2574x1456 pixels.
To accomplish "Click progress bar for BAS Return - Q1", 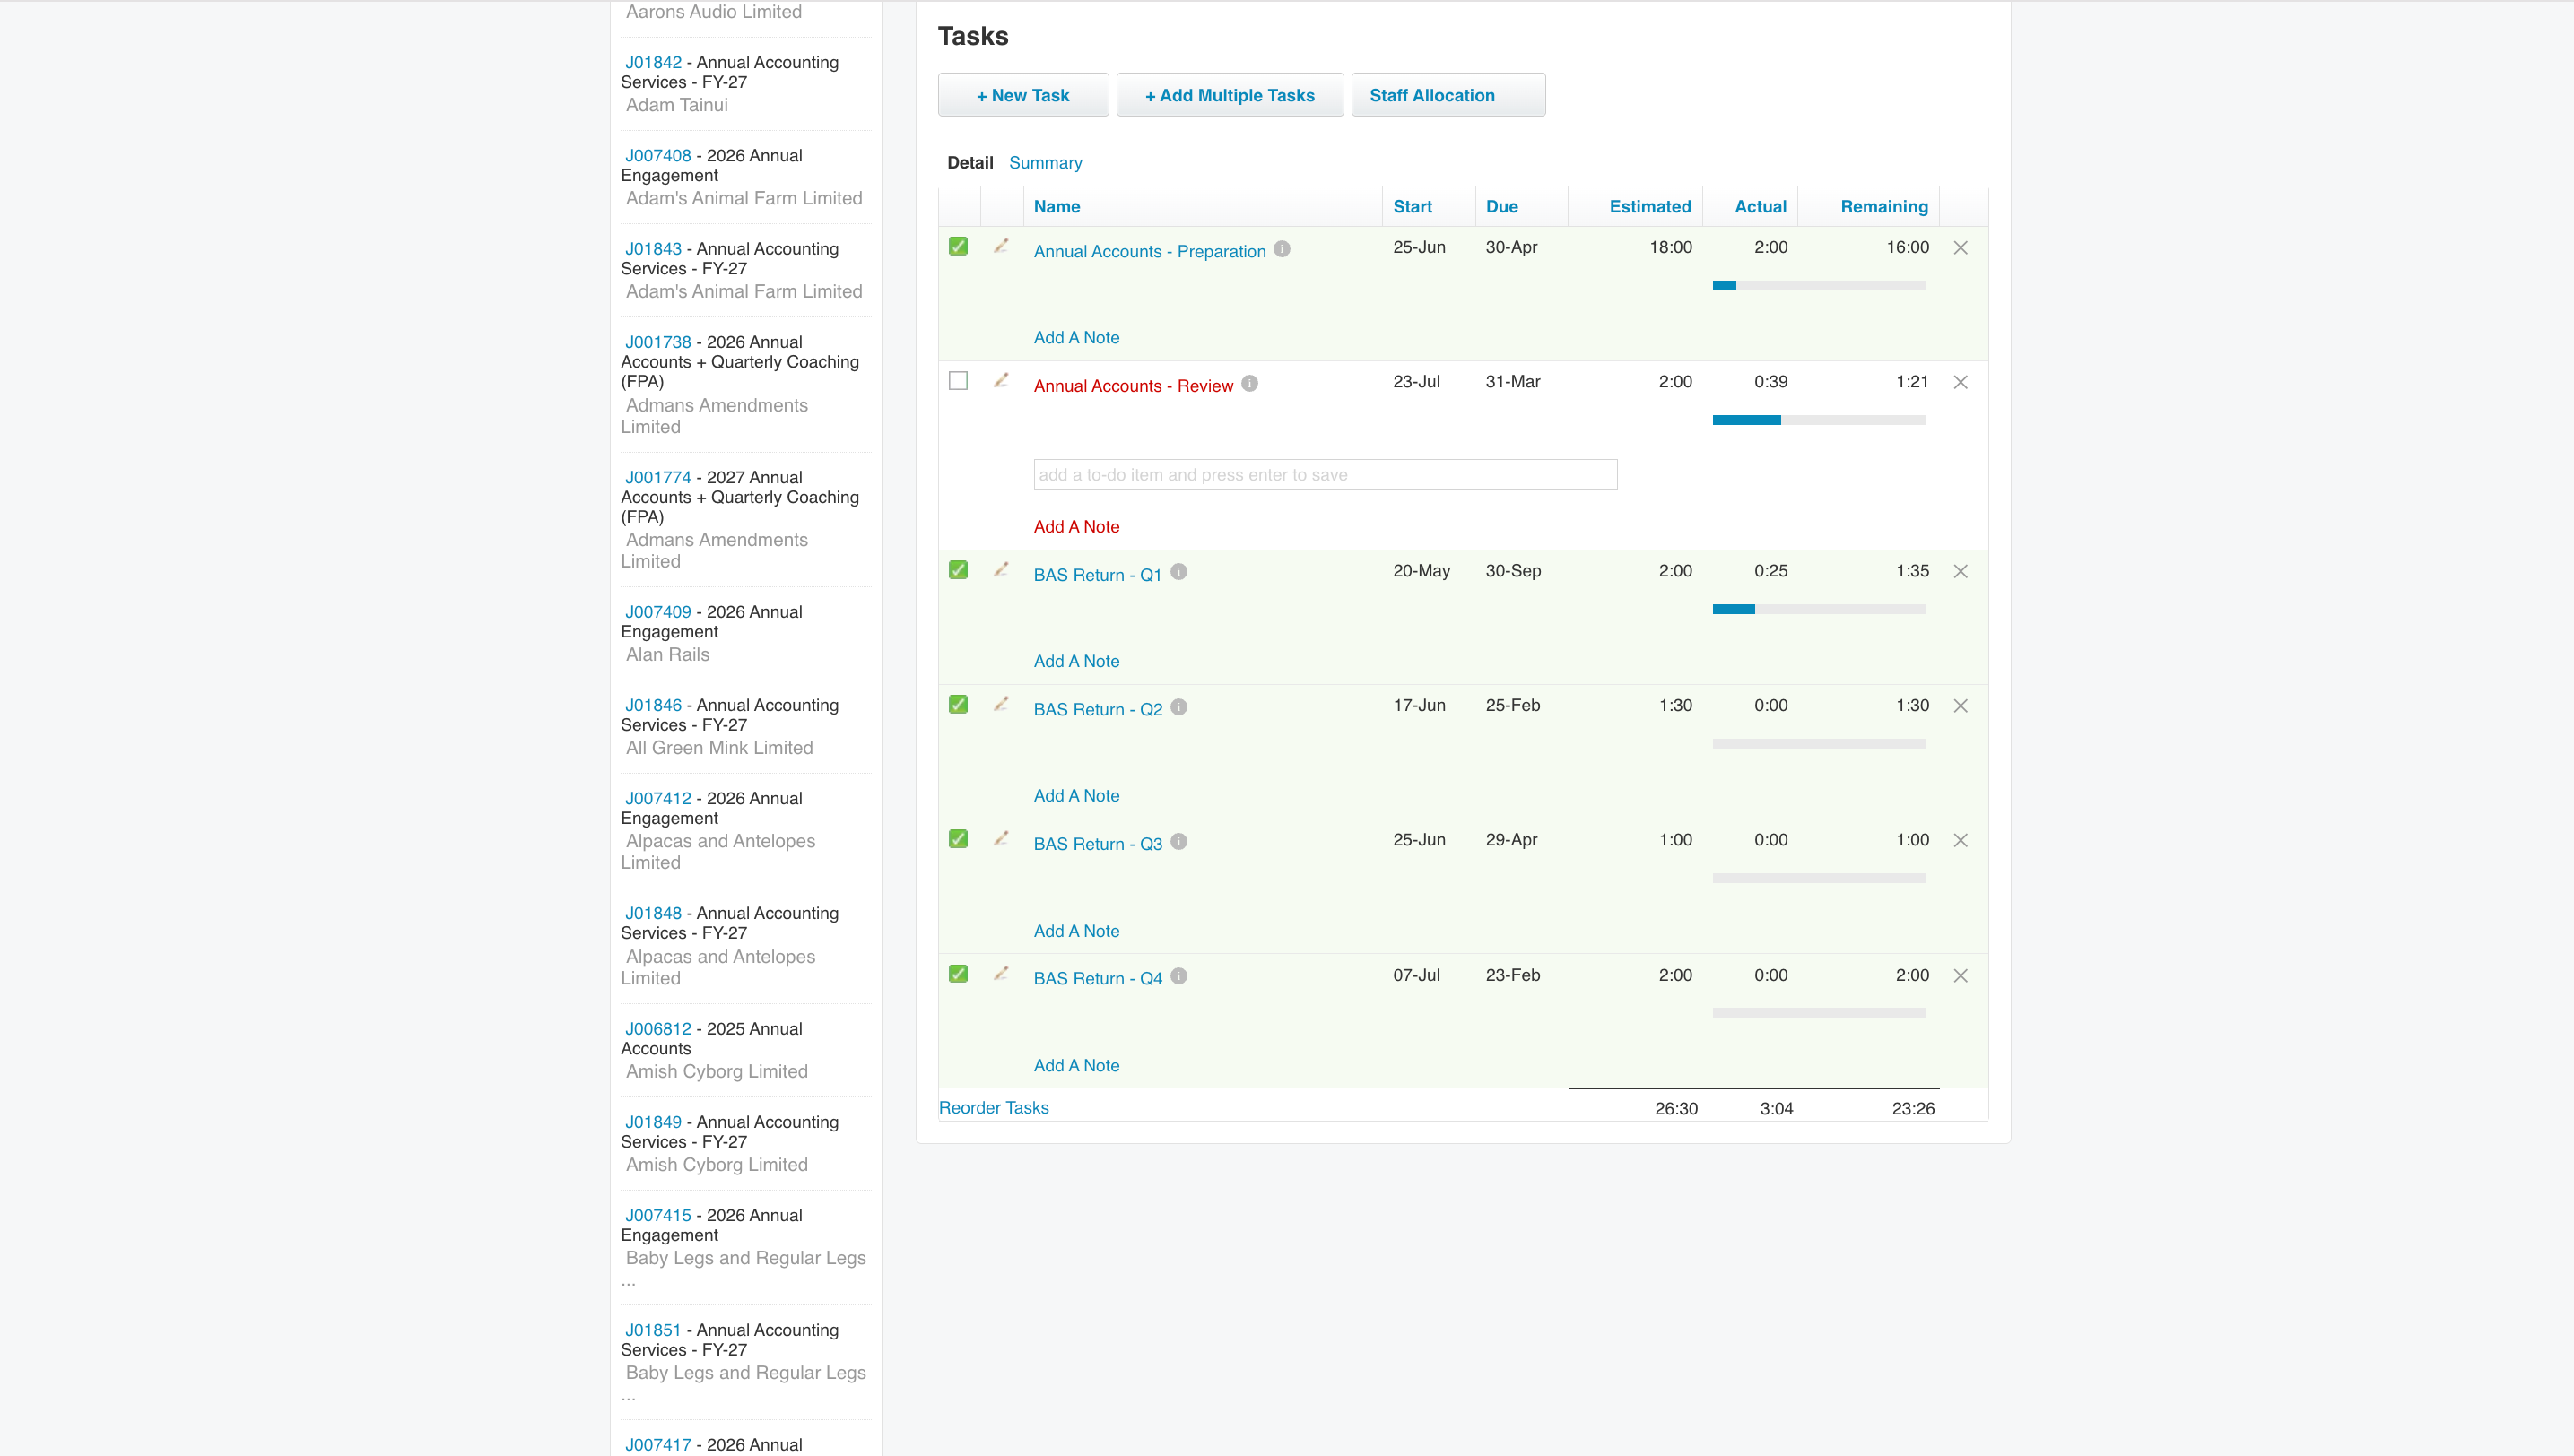I will (1819, 609).
